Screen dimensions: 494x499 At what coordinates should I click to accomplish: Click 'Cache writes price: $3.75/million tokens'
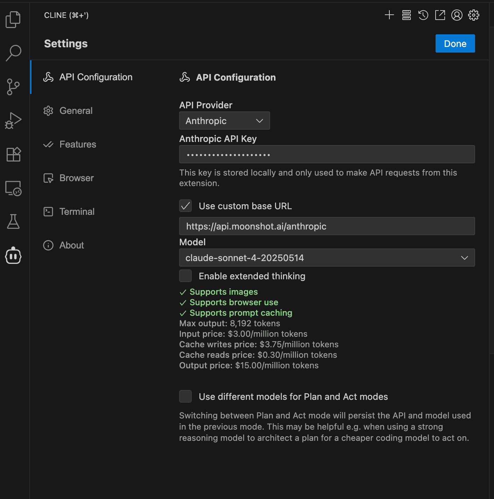point(259,344)
